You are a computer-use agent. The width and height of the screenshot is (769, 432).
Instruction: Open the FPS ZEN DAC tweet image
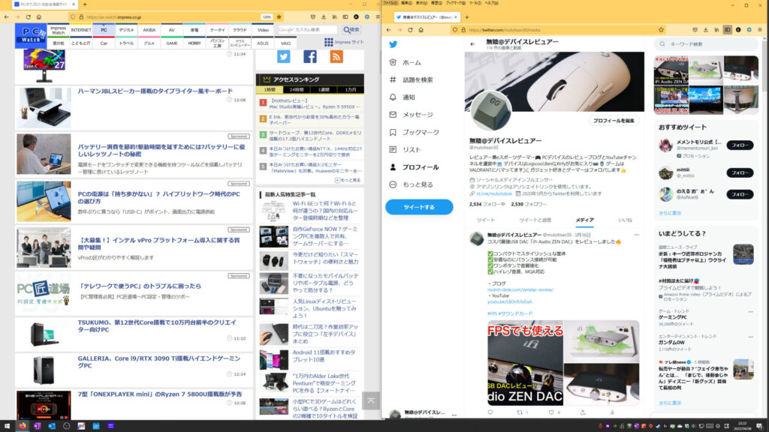point(525,363)
